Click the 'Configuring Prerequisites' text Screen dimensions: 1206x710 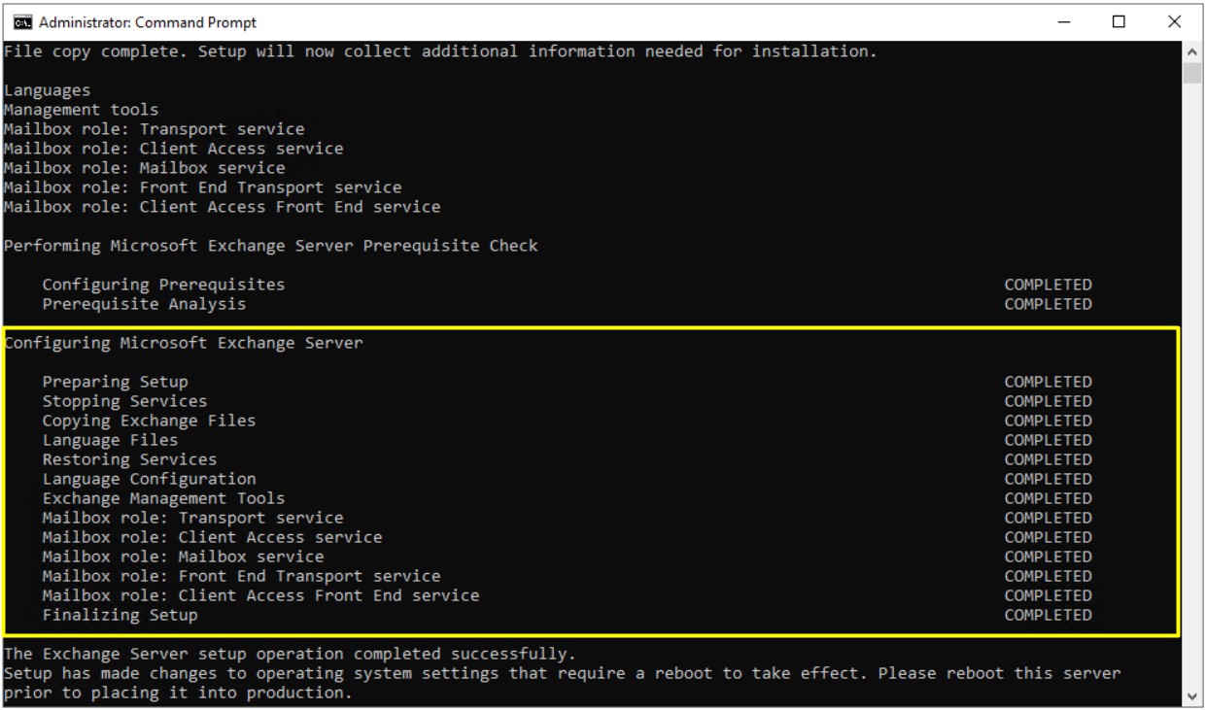tap(164, 285)
